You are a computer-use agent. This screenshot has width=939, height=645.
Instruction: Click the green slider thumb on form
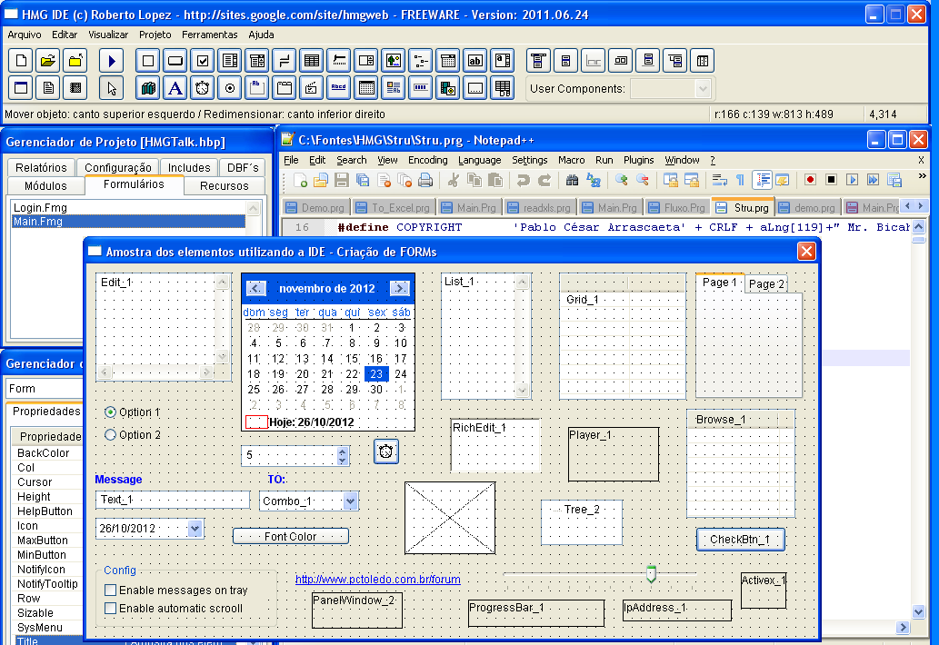[x=651, y=574]
